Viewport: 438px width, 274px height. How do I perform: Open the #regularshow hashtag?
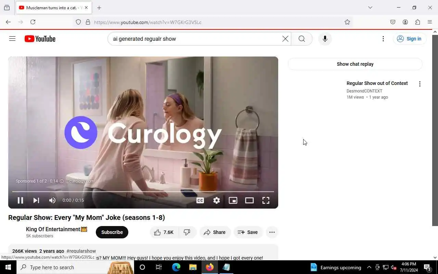81,251
